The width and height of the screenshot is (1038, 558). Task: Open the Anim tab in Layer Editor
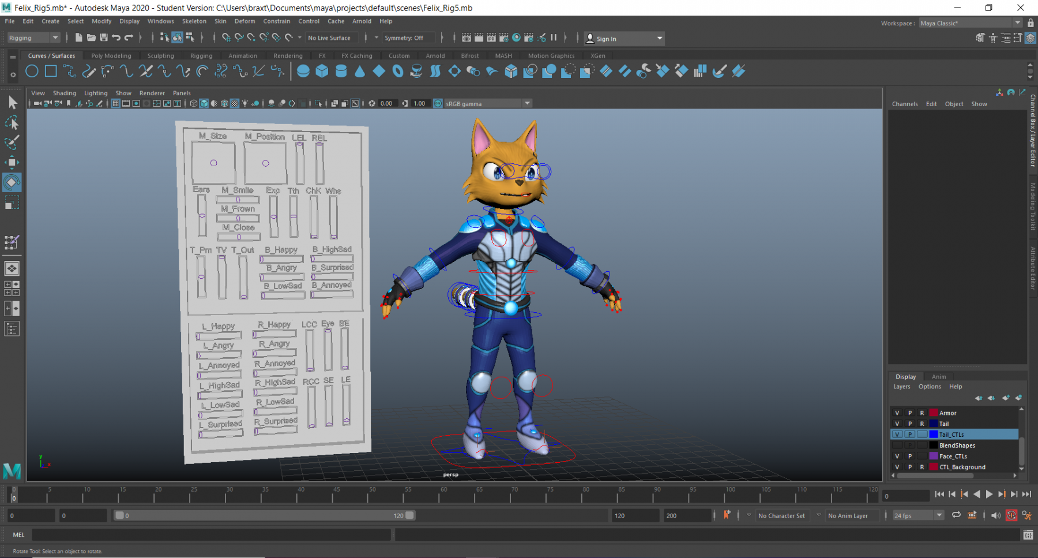[939, 376]
